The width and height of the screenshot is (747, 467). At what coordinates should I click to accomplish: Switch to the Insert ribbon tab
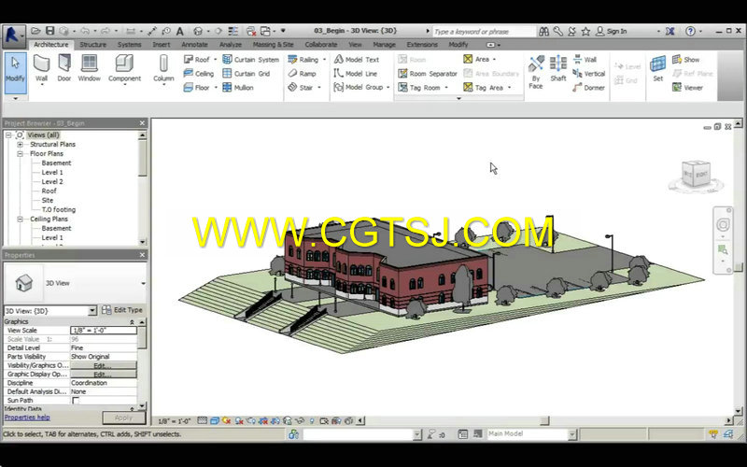tap(161, 44)
